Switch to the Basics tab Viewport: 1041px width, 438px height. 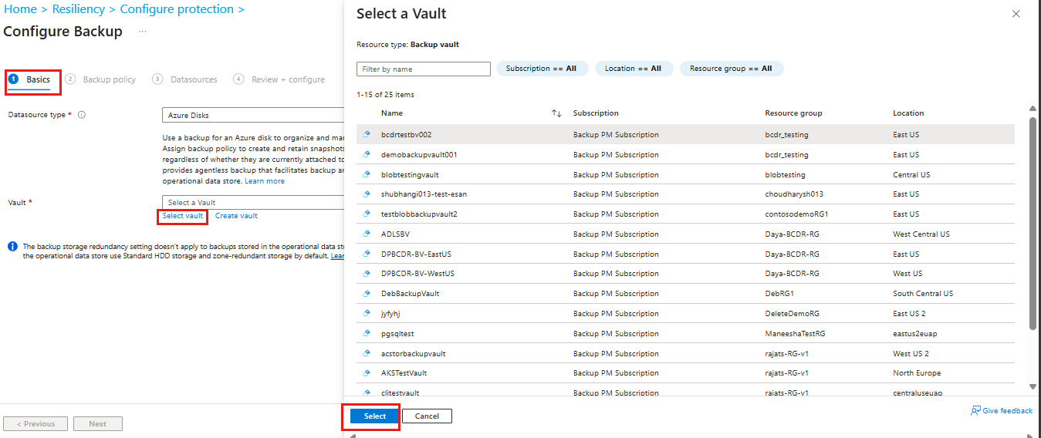tap(30, 79)
